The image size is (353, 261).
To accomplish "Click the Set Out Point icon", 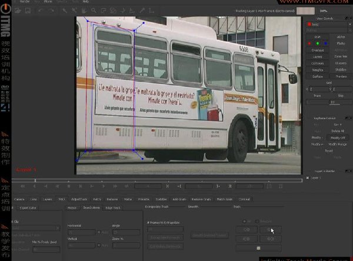I will (218, 186).
